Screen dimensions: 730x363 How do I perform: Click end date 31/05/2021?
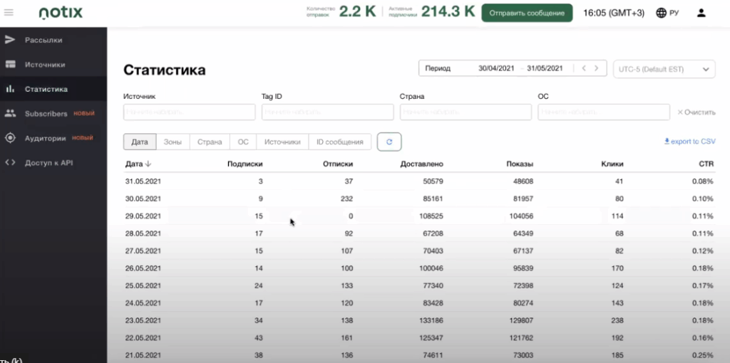tap(545, 68)
